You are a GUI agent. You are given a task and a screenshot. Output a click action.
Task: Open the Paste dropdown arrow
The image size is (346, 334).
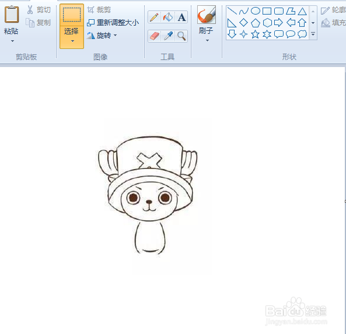tap(12, 41)
